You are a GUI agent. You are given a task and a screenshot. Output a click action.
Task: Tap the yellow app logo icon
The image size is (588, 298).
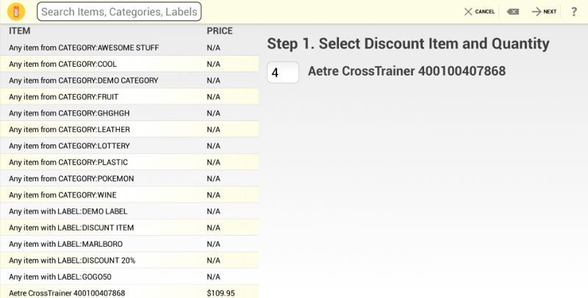coord(16,12)
